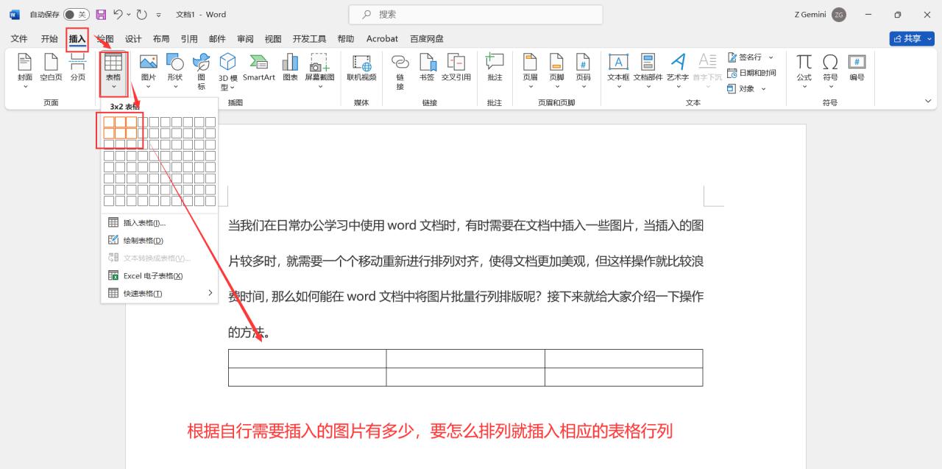Insert a Cross-reference (交叉引用)
The height and width of the screenshot is (469, 942).
(456, 68)
